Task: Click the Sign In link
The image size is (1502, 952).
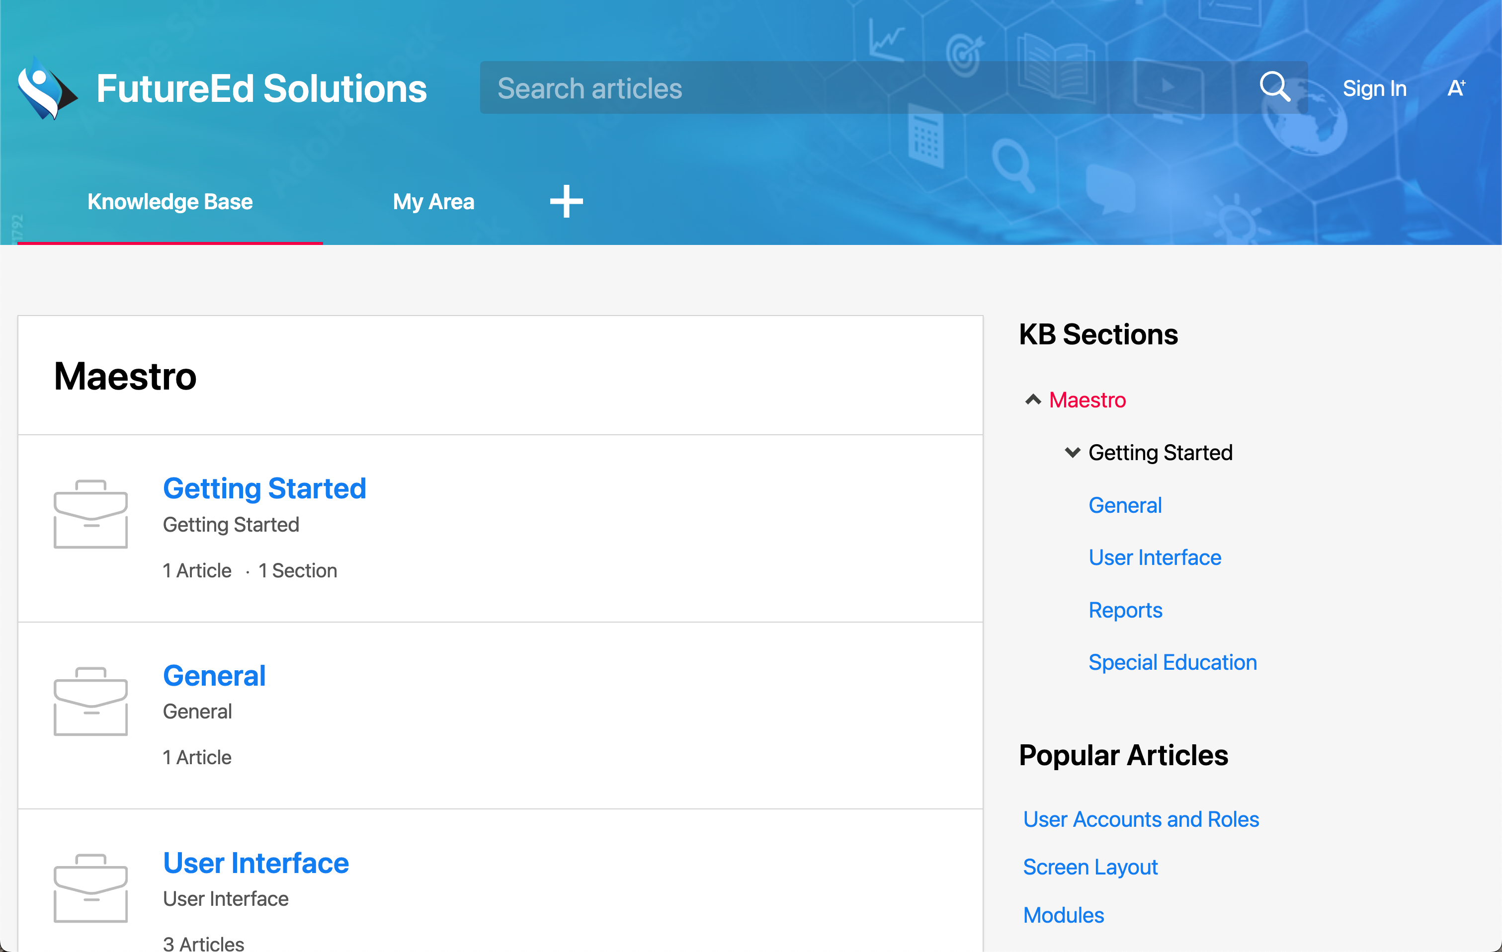Action: [1374, 88]
